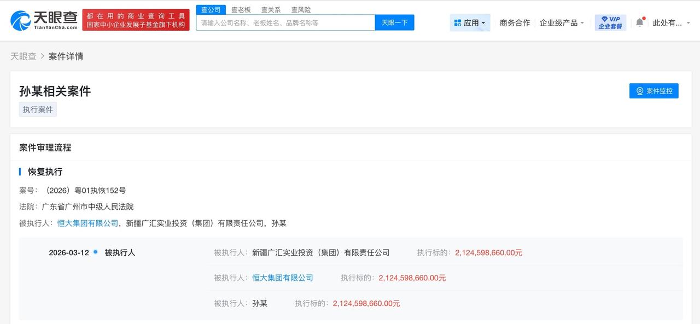Switch to the 查风险 tab
This screenshot has width=700, height=324.
[x=301, y=9]
